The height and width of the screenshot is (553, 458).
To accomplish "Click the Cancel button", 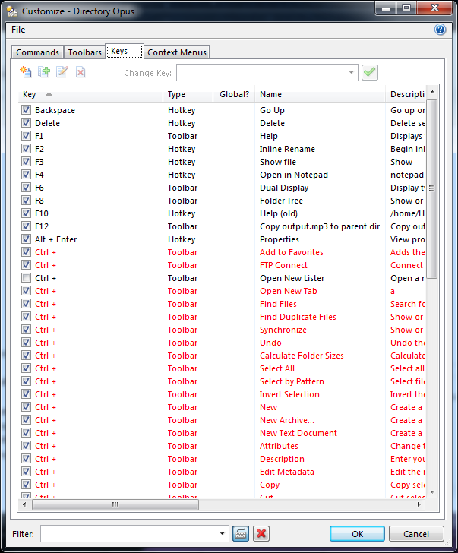I will coord(416,533).
